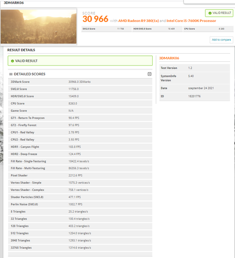Click the orange 3DMARK06 panel heading
Screen dimensions: 235x258
pyautogui.click(x=169, y=58)
